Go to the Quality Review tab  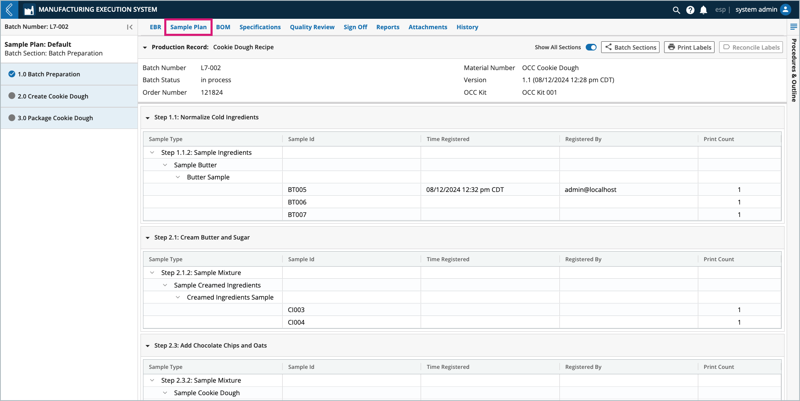312,27
